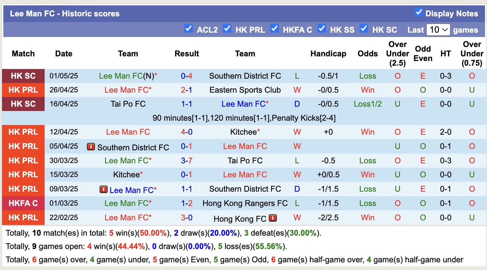Viewport: 487px width, 270px height.
Task: Open the Kitchee team link
Action: pos(245,132)
